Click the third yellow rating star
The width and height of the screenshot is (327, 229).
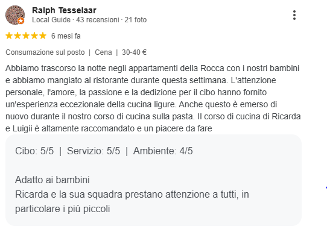[x=26, y=36]
